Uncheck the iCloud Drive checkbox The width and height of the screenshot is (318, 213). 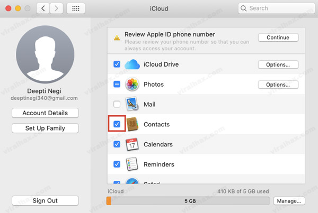117,64
